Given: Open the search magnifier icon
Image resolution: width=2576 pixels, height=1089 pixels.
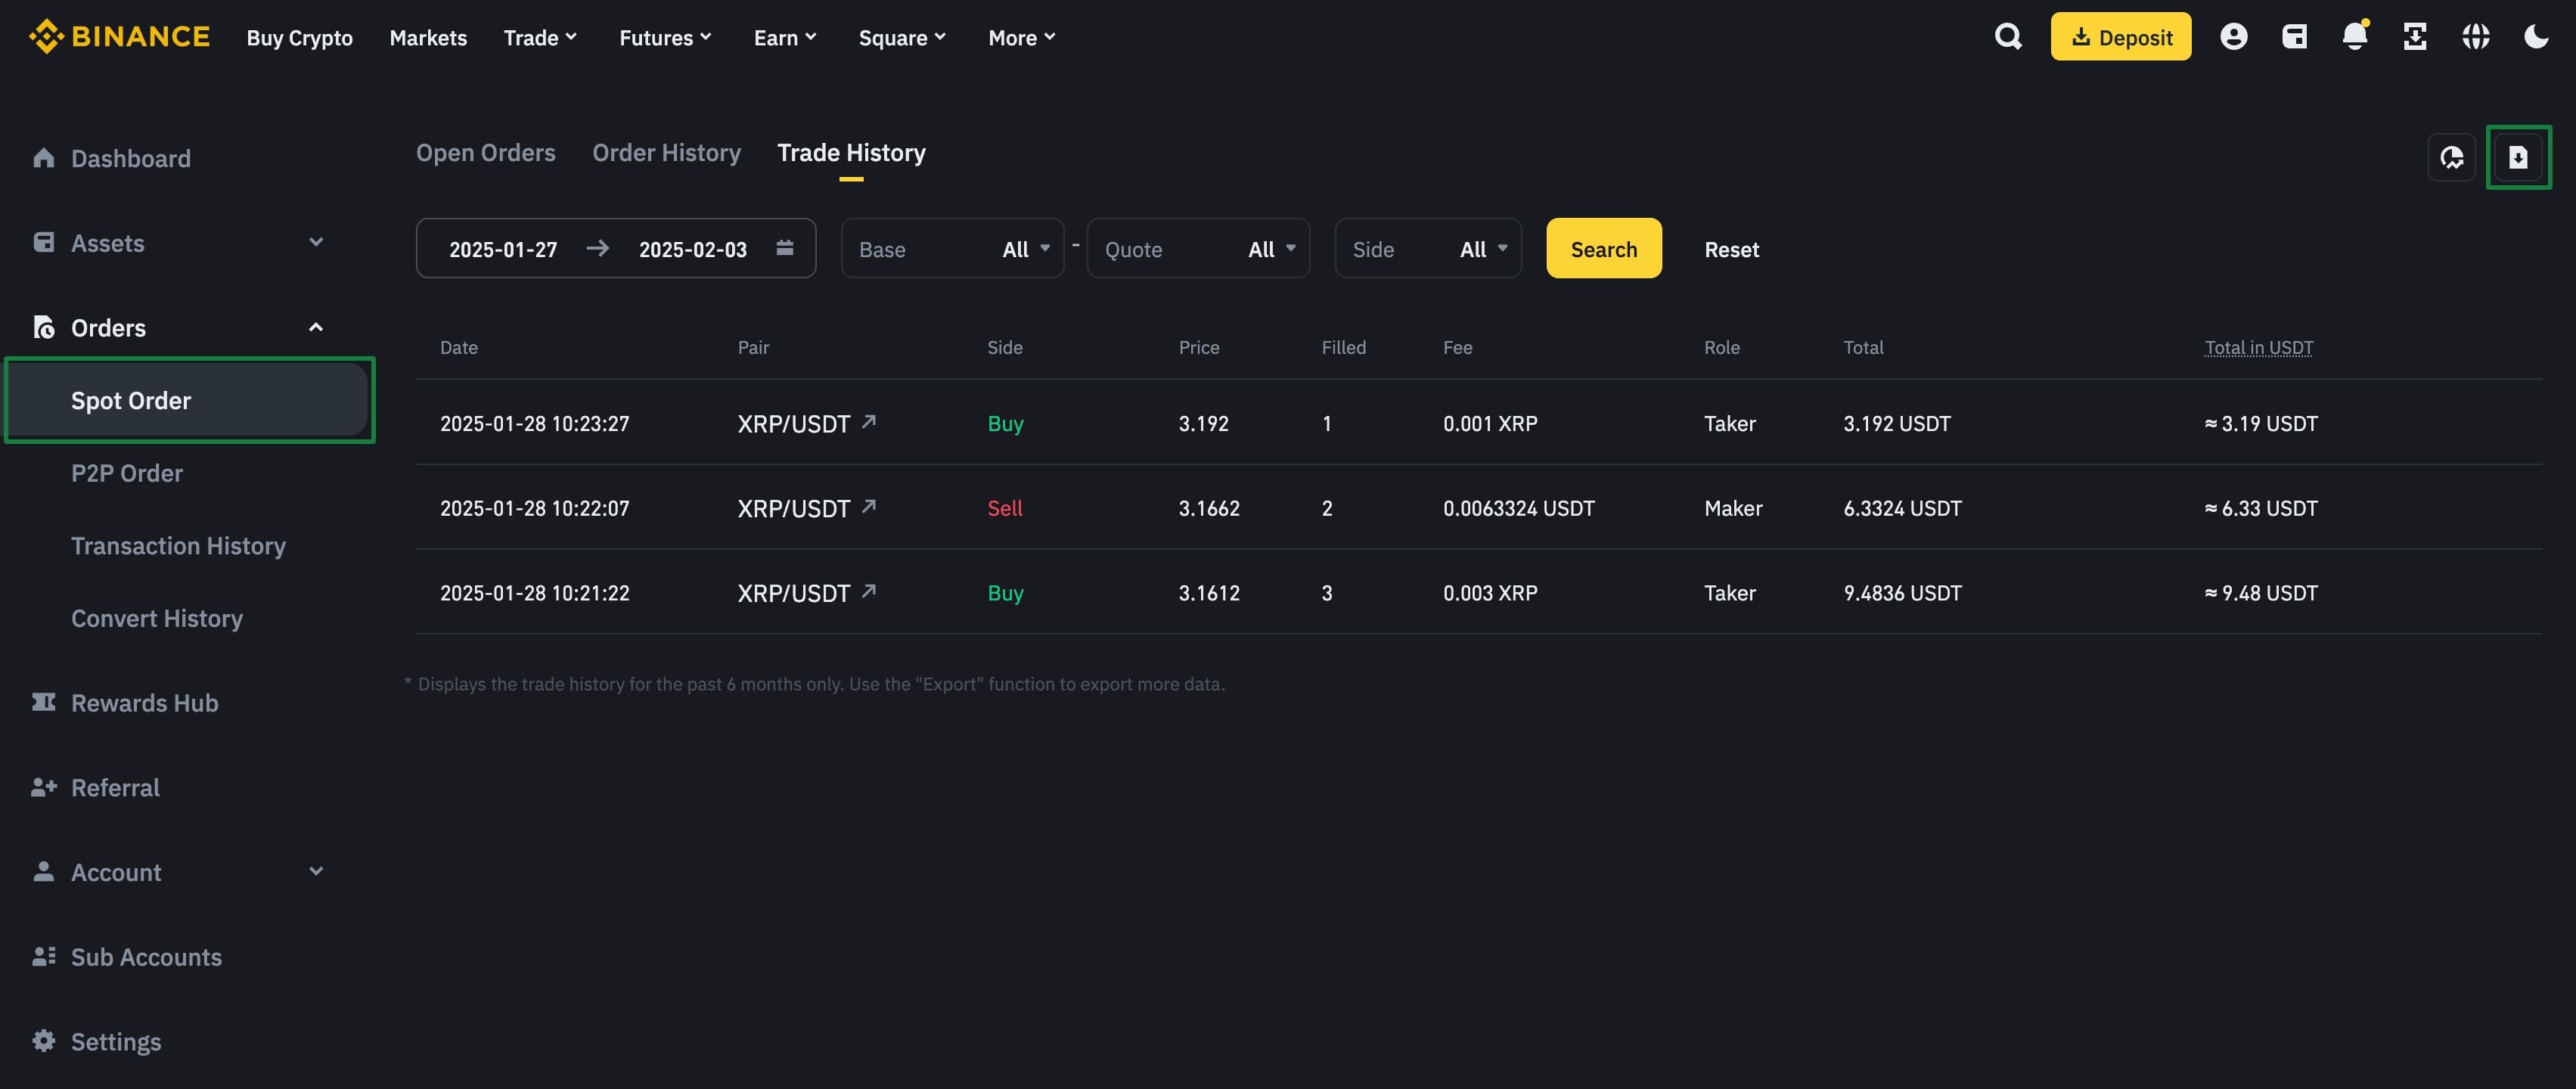Looking at the screenshot, I should (2008, 37).
